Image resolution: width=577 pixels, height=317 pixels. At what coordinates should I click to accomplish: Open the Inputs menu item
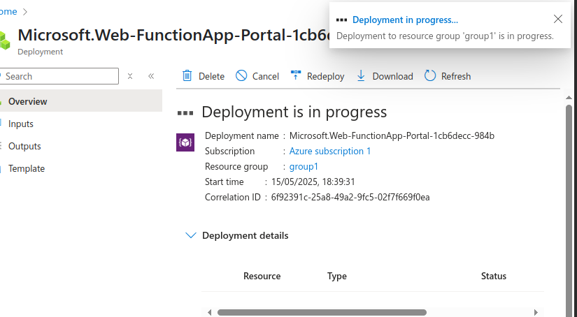(x=21, y=124)
